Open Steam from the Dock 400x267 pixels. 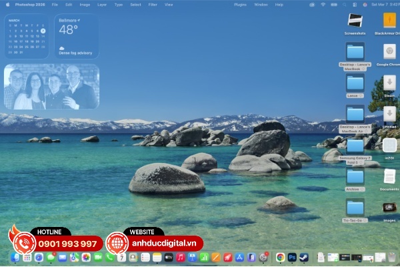[303, 258]
